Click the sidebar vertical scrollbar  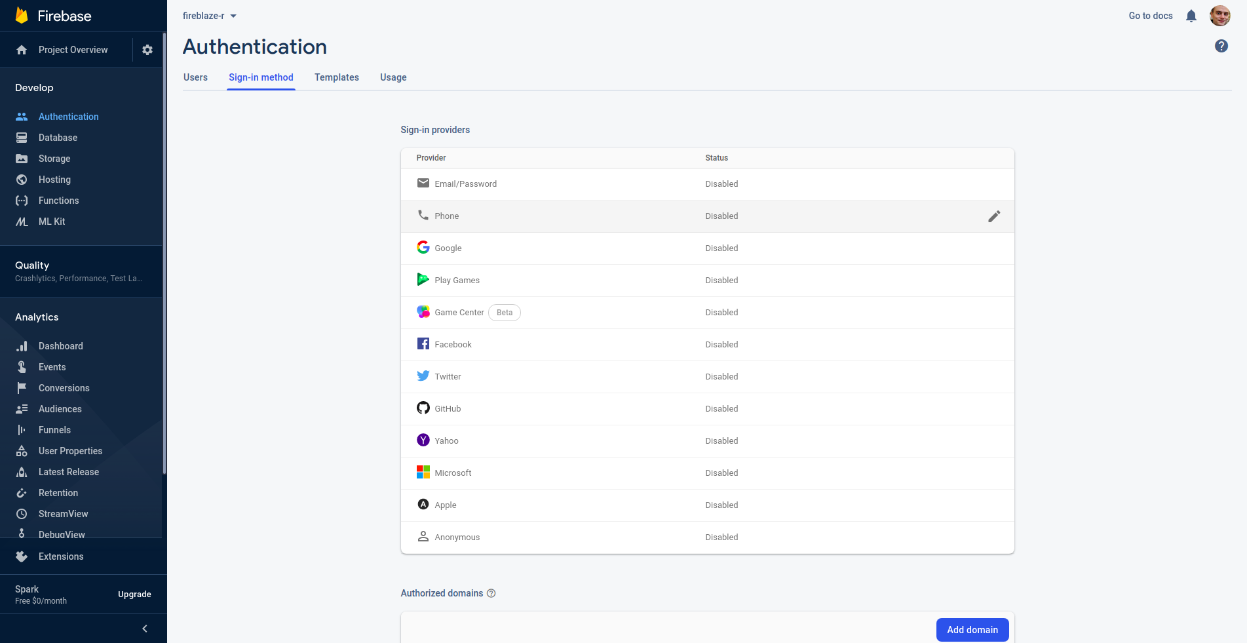tap(164, 252)
